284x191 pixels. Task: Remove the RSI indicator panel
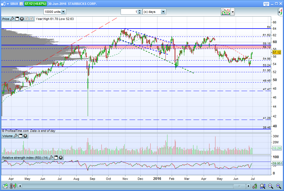click(61, 158)
